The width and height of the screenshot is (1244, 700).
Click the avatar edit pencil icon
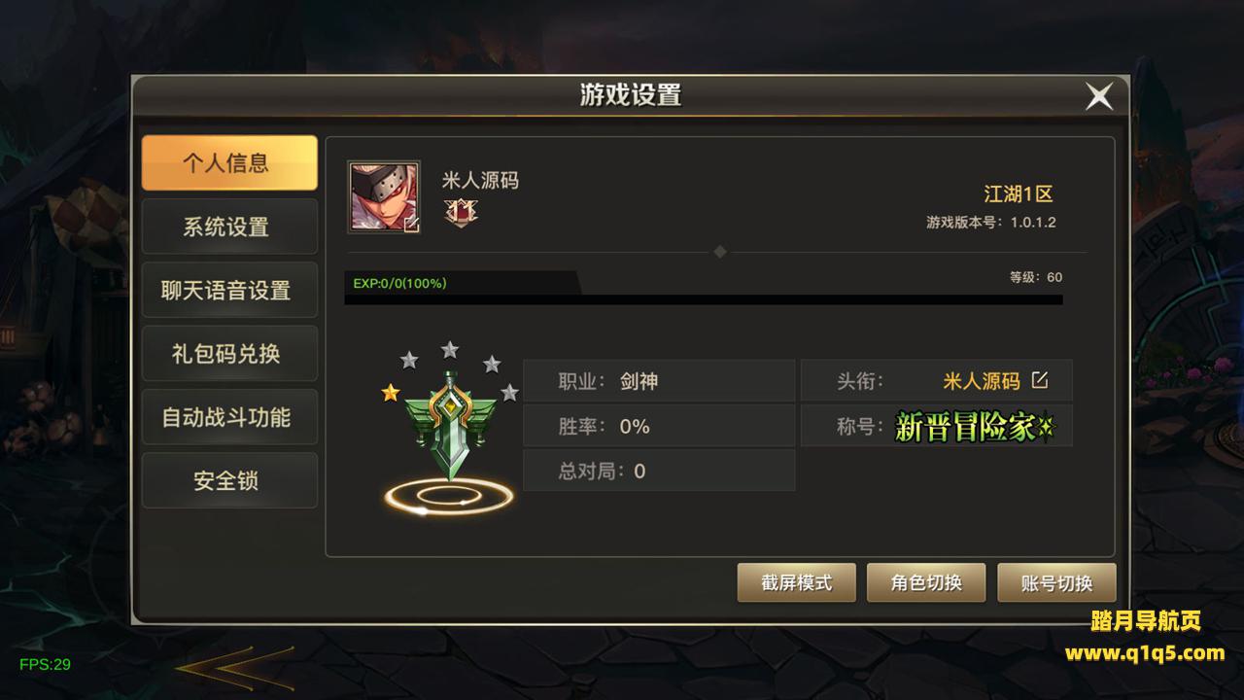411,225
